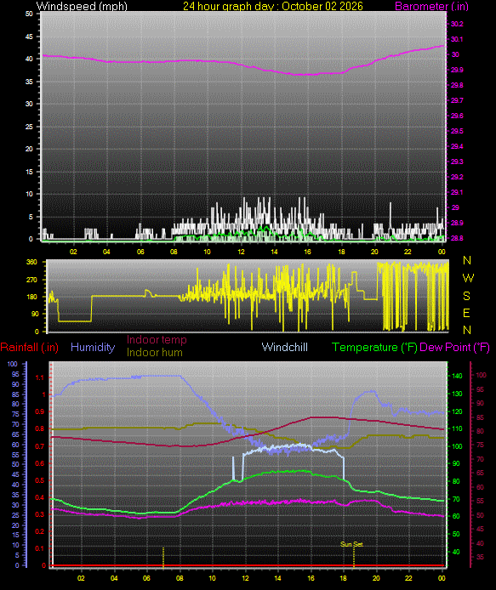Click the 140 temperature axis value
This screenshot has height=590, width=496.
coord(457,376)
